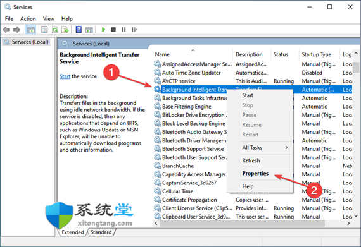Click the Show/Hide Action Pane icon
The image size is (361, 247).
click(x=89, y=30)
